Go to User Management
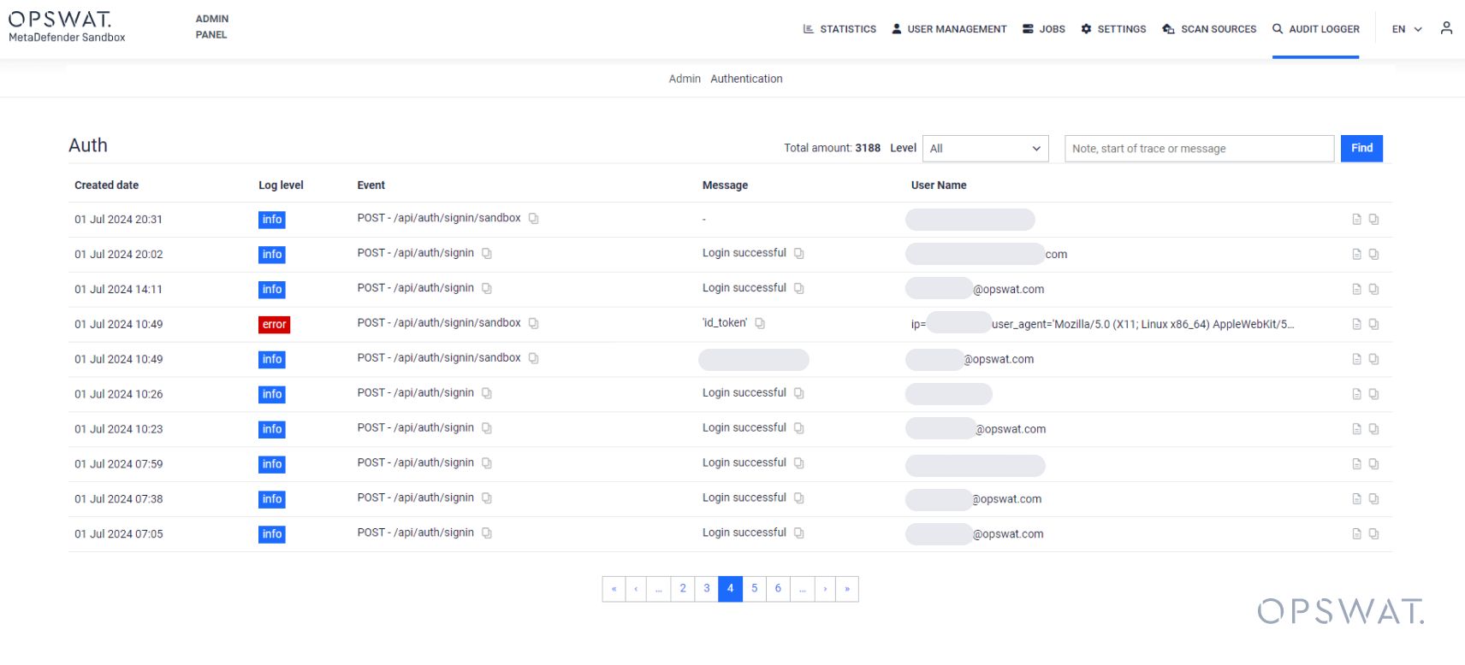 (949, 29)
